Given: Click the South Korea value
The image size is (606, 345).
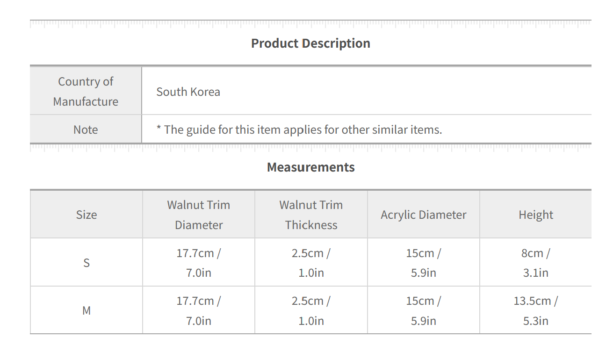Looking at the screenshot, I should click(x=188, y=92).
